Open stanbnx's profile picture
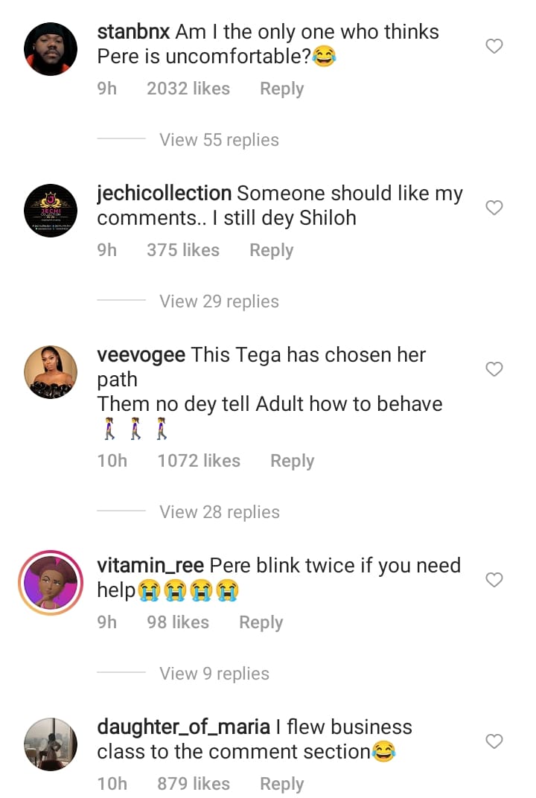The width and height of the screenshot is (536, 798). pos(51,49)
